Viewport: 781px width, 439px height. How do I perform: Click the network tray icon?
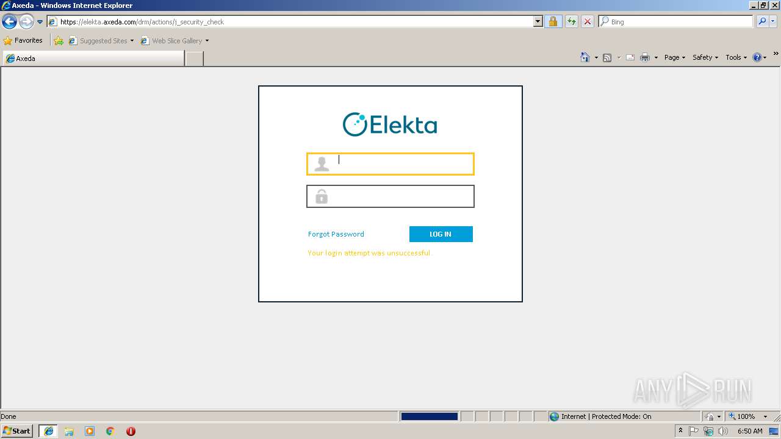709,431
